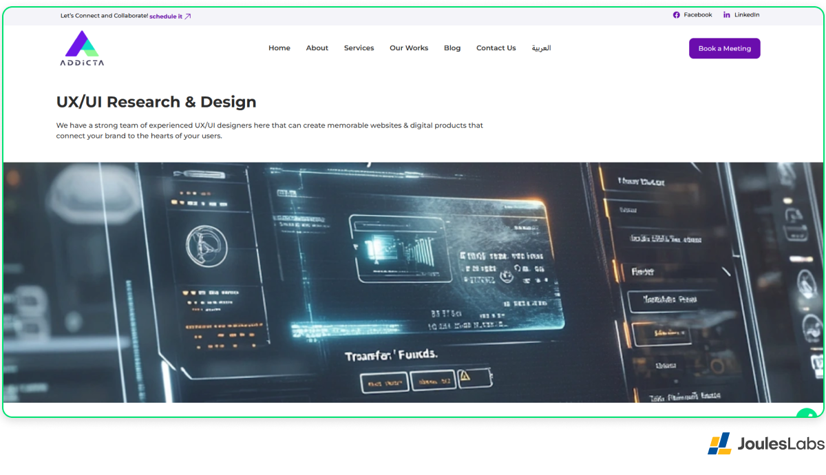Open the Facebook text link
Screen dimensions: 826x475
[x=698, y=15]
